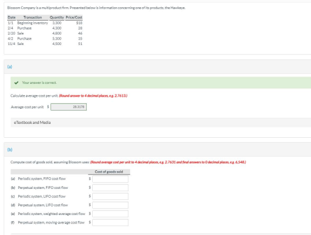Click the price value 28
The width and height of the screenshot is (311, 235).
(80, 28)
